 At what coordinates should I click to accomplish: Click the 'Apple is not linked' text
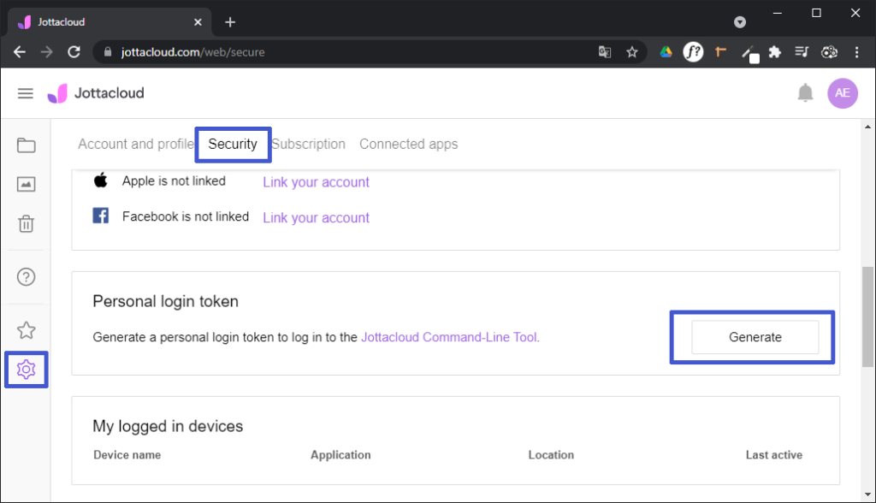pyautogui.click(x=174, y=181)
